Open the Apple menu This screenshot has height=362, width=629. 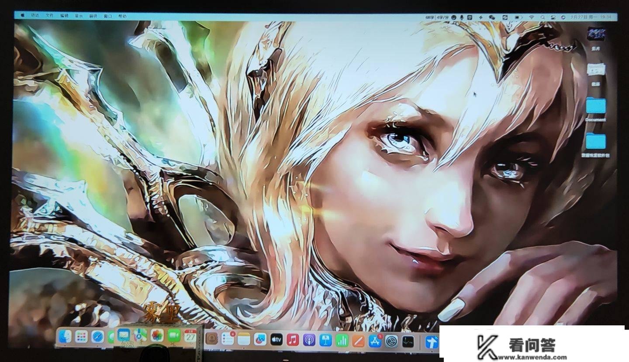(x=22, y=15)
